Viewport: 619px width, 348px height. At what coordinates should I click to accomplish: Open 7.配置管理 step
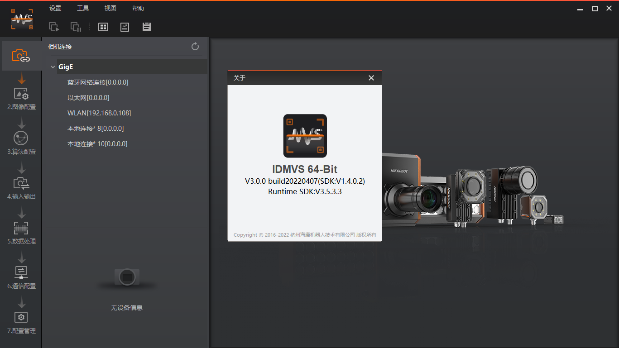point(21,322)
